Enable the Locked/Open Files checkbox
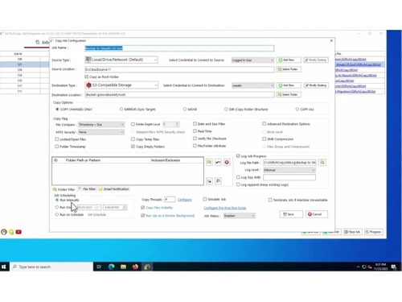402x302 pixels. 57,139
